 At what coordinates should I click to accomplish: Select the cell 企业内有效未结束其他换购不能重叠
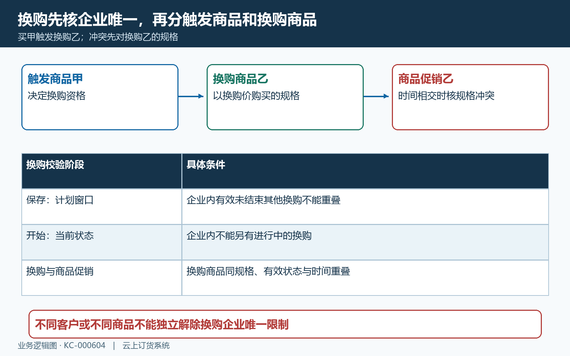click(x=365, y=207)
